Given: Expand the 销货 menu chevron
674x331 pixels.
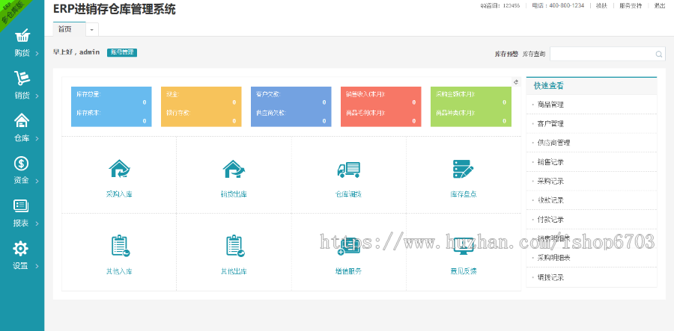Looking at the screenshot, I should 37,96.
